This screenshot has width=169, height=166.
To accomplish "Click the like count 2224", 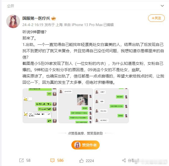I will tap(90, 161).
